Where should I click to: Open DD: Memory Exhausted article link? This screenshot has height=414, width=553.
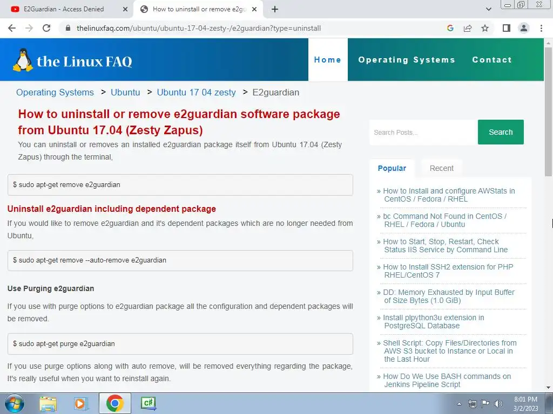click(x=449, y=296)
